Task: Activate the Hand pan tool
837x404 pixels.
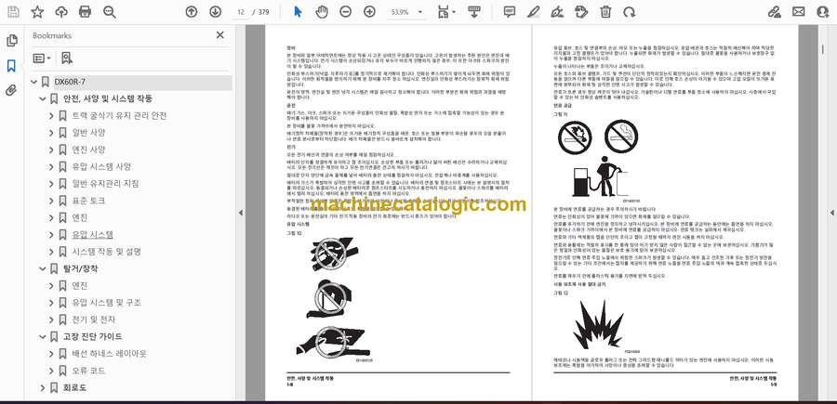Action: 322,12
